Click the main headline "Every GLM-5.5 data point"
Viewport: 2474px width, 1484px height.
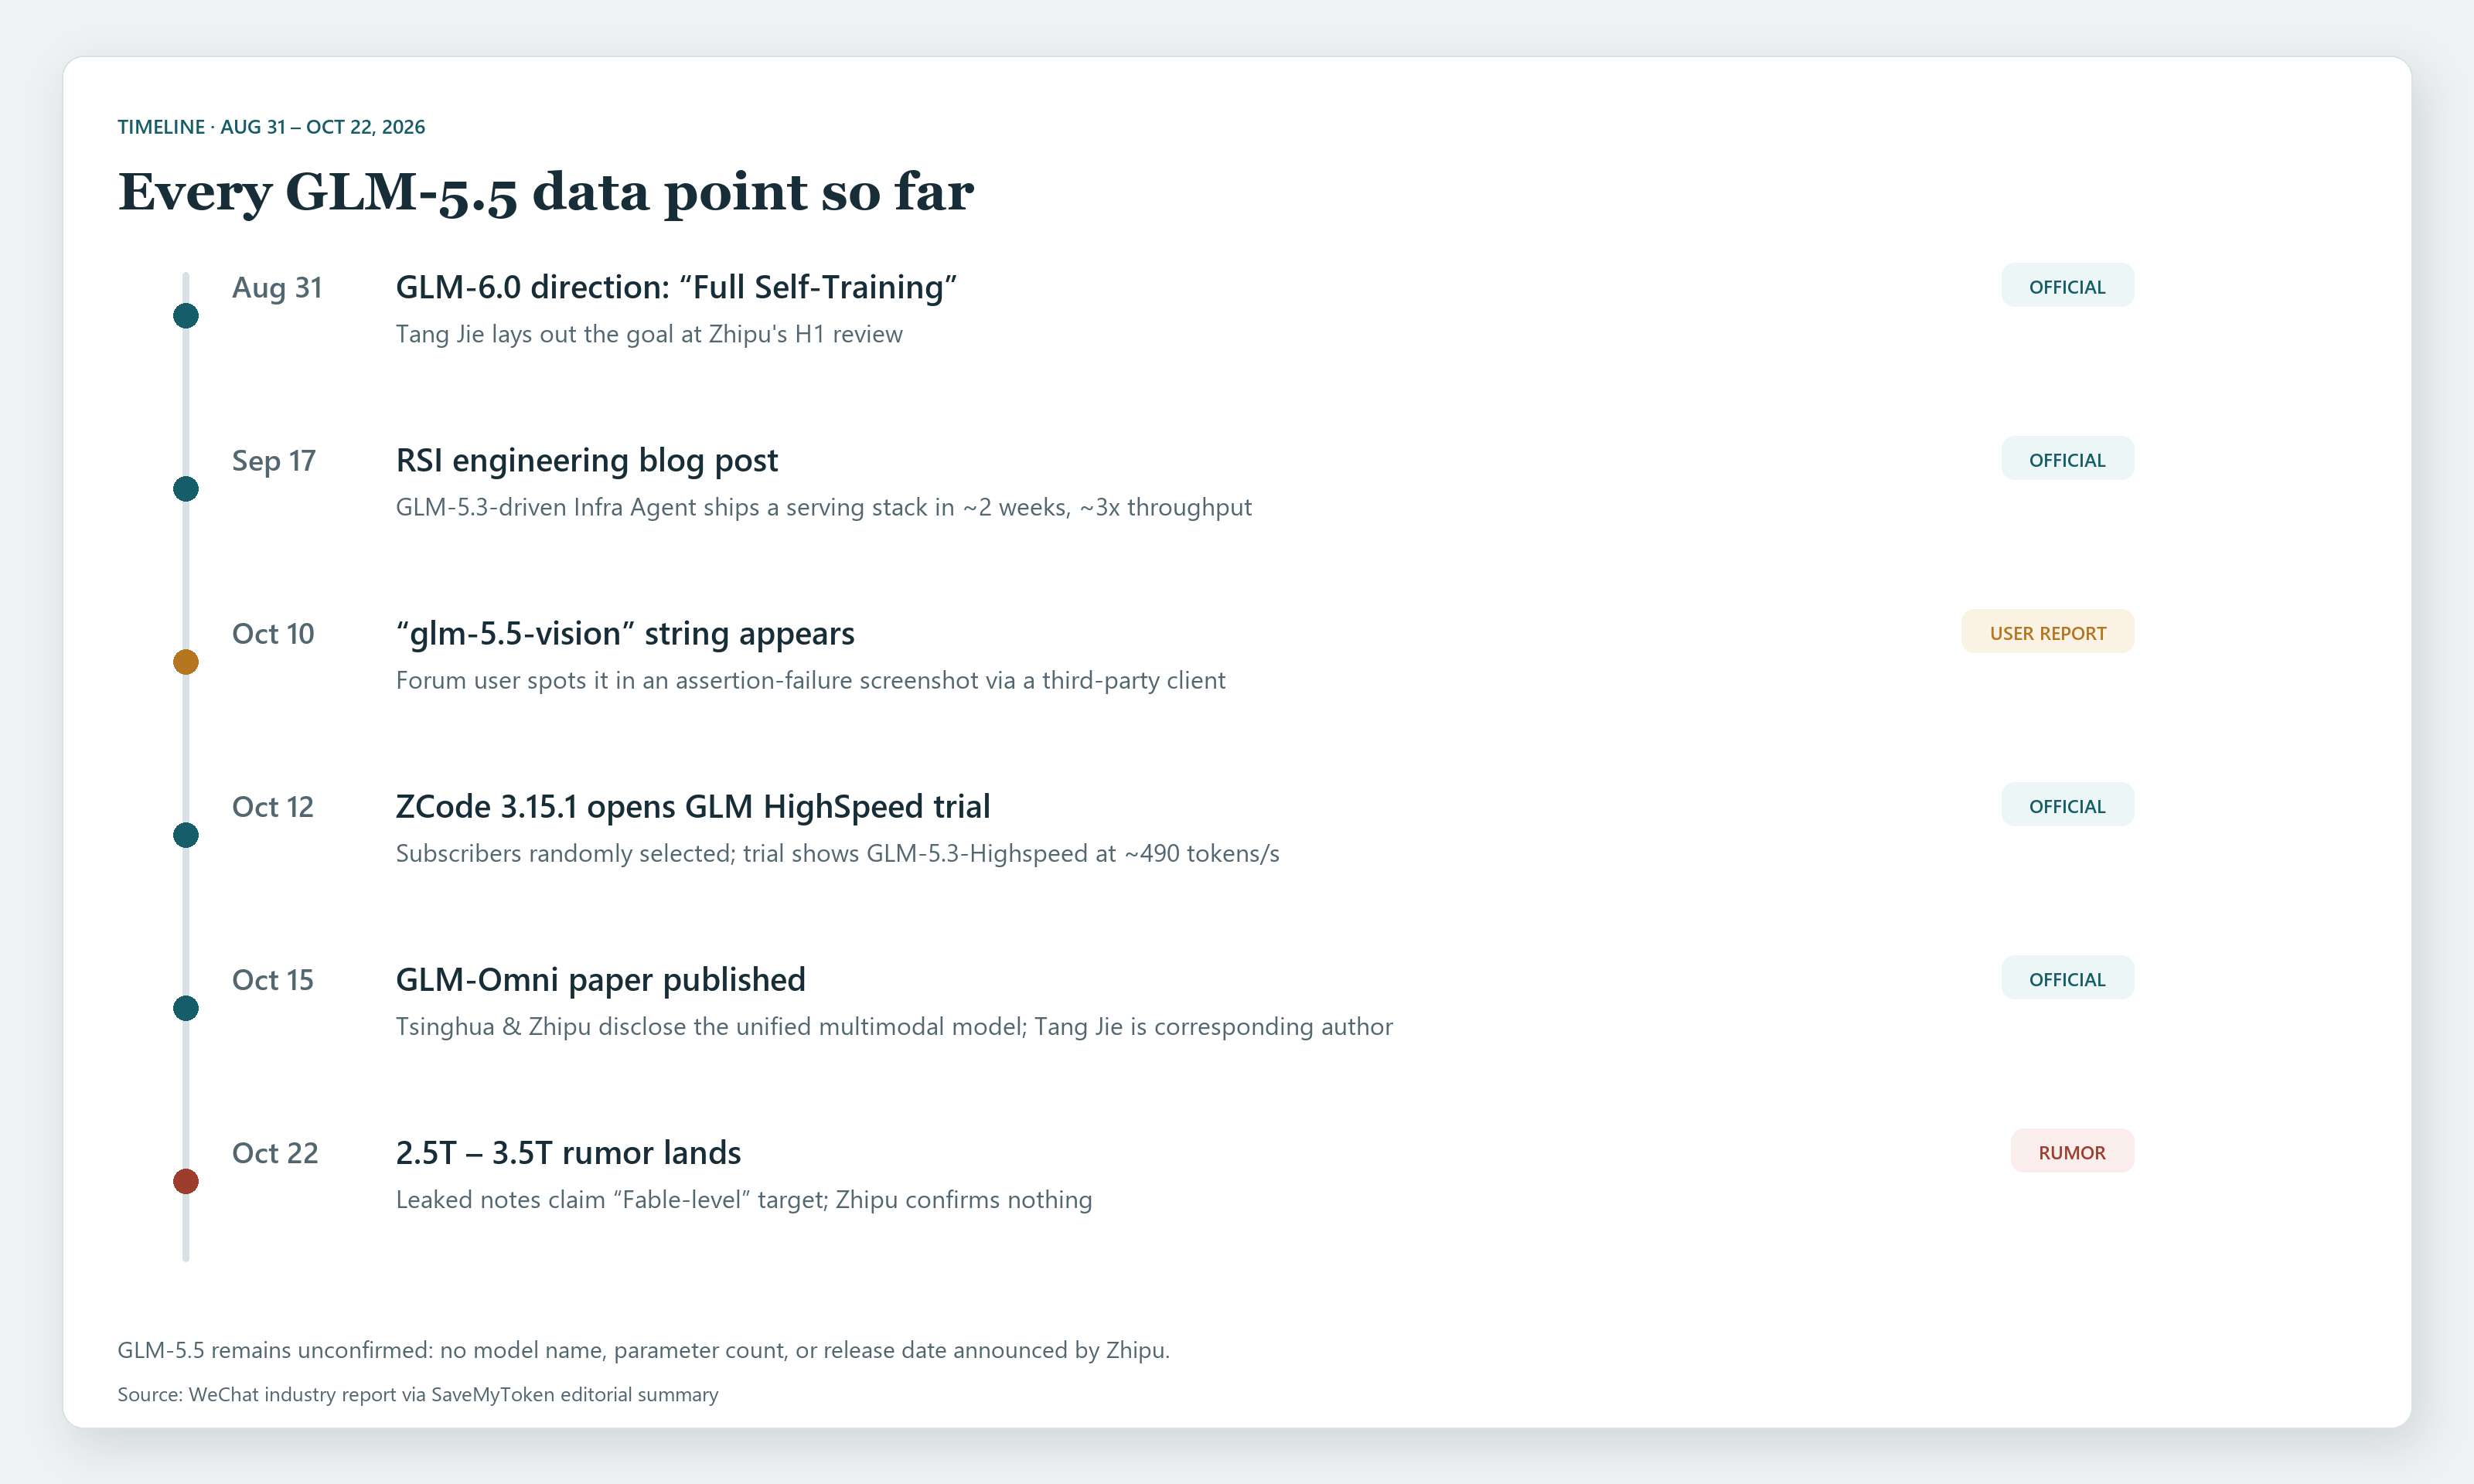coord(546,191)
